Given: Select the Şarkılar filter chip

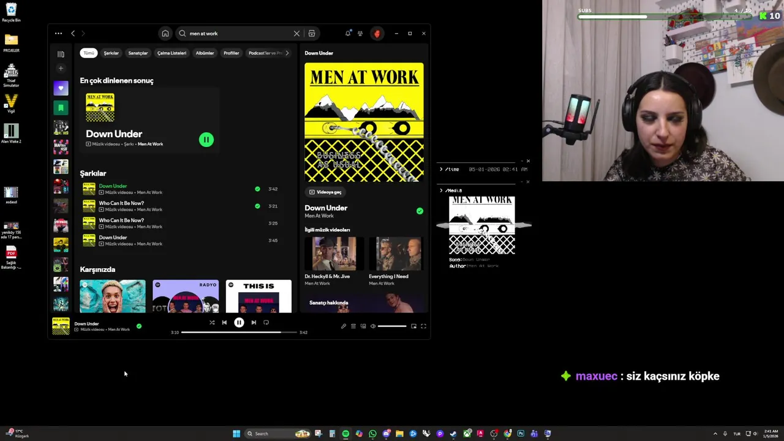Looking at the screenshot, I should [x=111, y=53].
